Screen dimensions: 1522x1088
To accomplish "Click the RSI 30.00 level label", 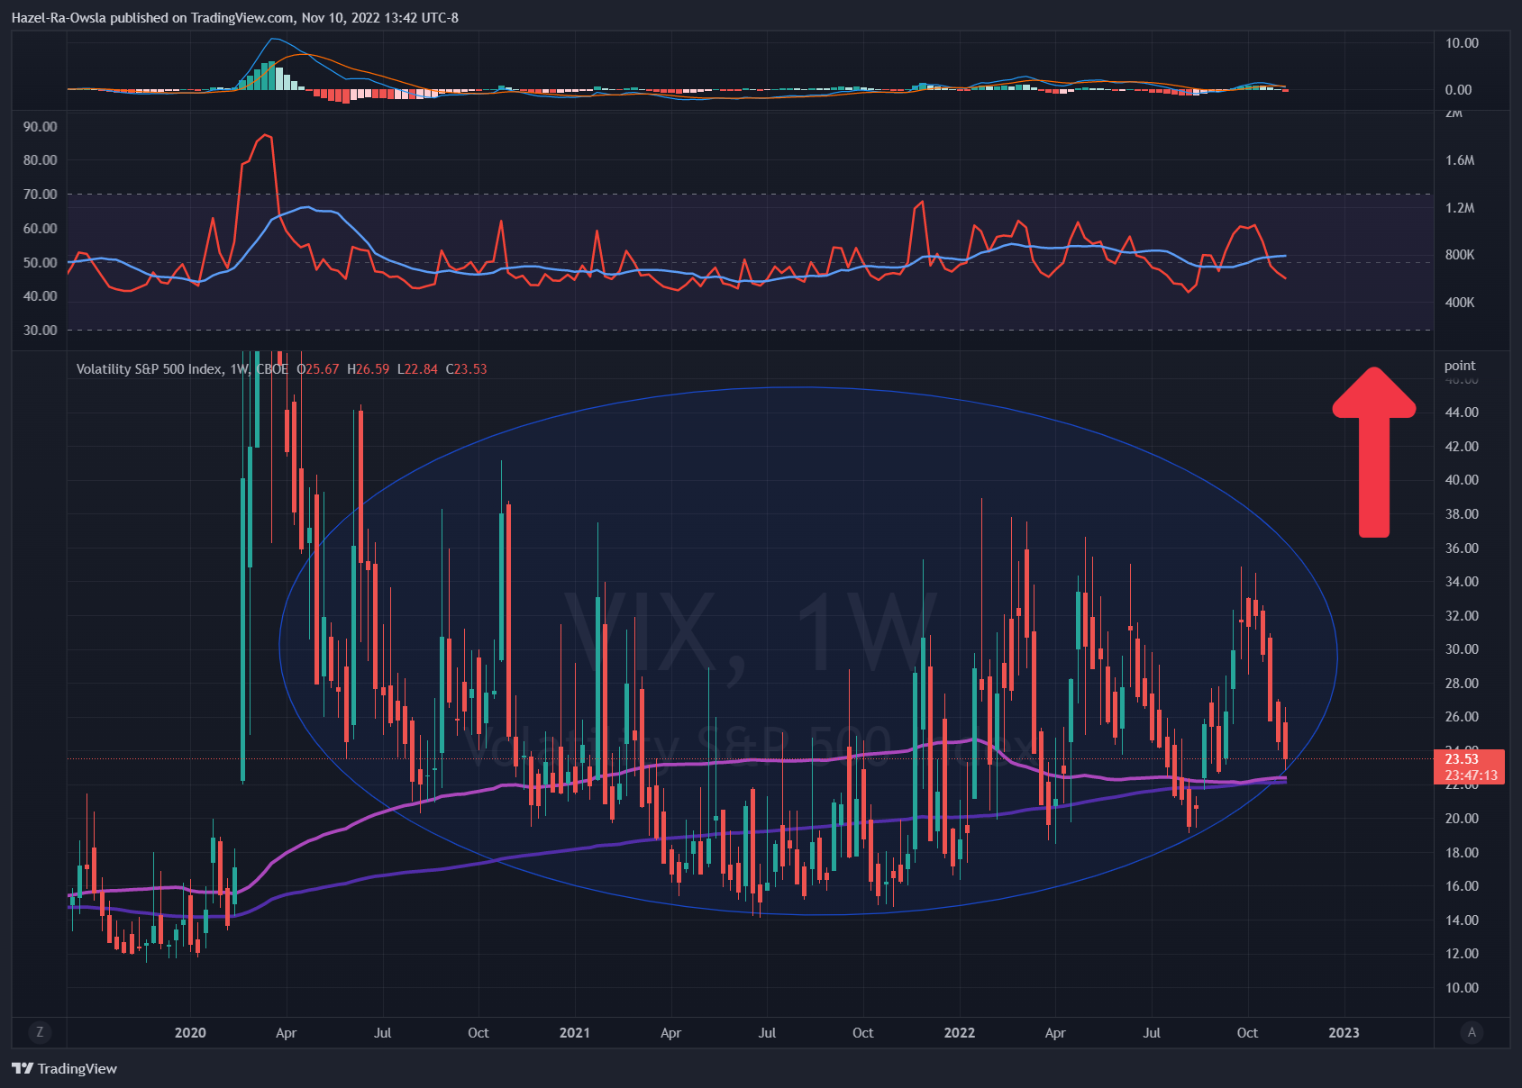I will point(41,331).
